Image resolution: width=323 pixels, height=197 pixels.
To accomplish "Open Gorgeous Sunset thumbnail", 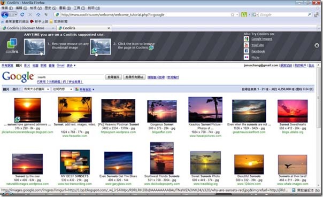I will coord(162,111).
